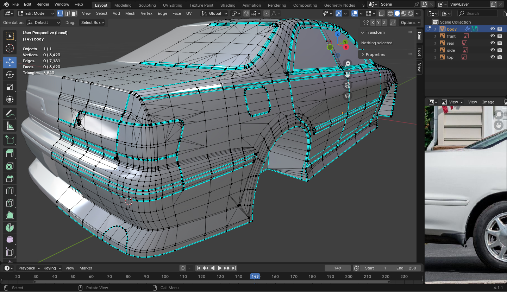Open the Edit Mode dropdown
Viewport: 507px width, 292px height.
(x=36, y=13)
